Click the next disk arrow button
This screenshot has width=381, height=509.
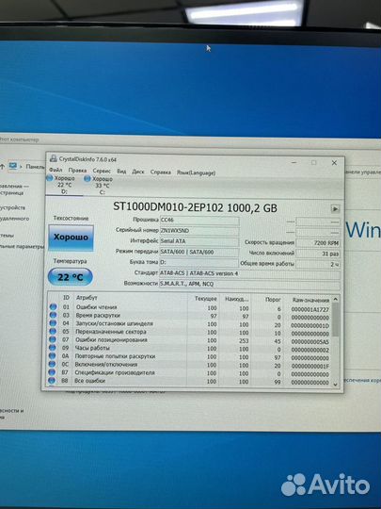[x=335, y=208]
